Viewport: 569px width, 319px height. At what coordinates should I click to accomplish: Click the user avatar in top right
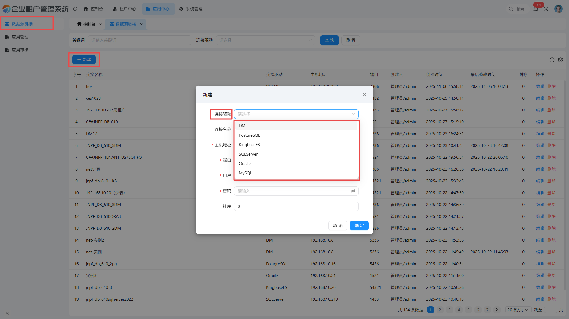(x=558, y=9)
